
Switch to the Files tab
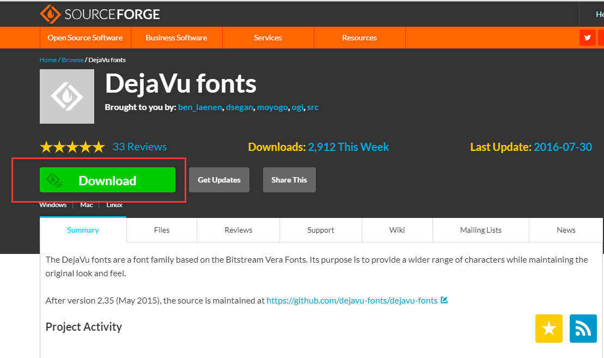(161, 230)
